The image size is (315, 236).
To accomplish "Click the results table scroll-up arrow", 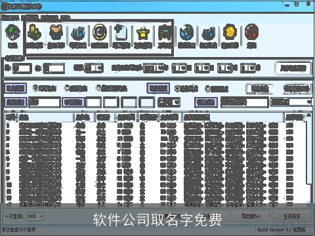I will pos(308,115).
